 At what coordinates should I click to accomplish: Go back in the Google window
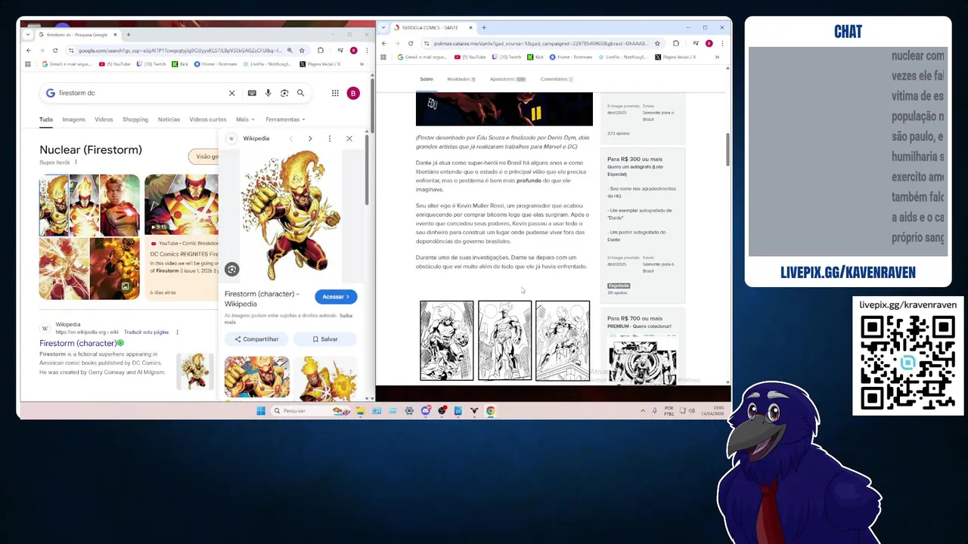[29, 51]
